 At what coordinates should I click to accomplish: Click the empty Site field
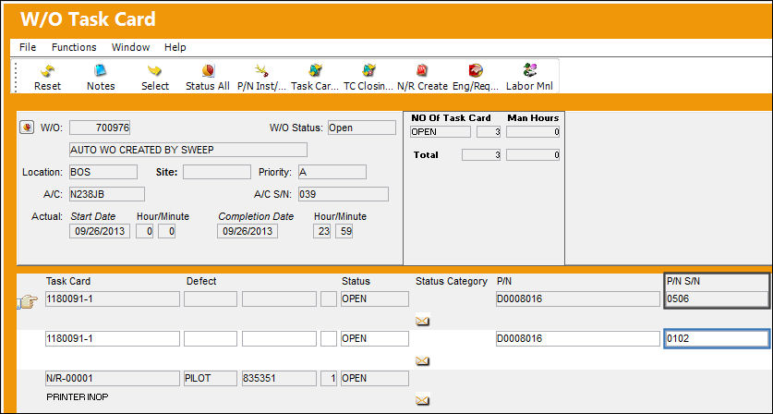(217, 172)
